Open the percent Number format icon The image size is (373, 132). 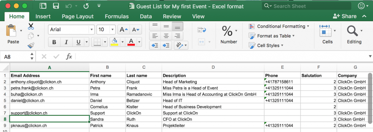tap(227, 31)
